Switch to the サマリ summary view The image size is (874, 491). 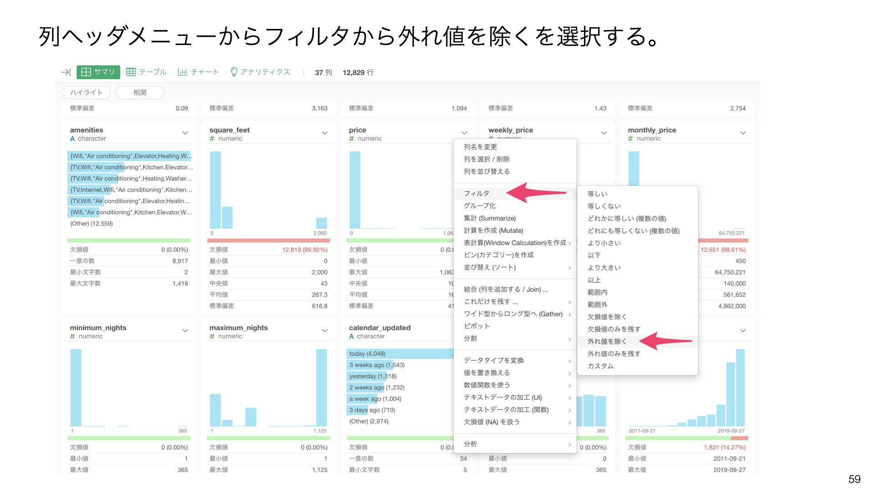98,72
